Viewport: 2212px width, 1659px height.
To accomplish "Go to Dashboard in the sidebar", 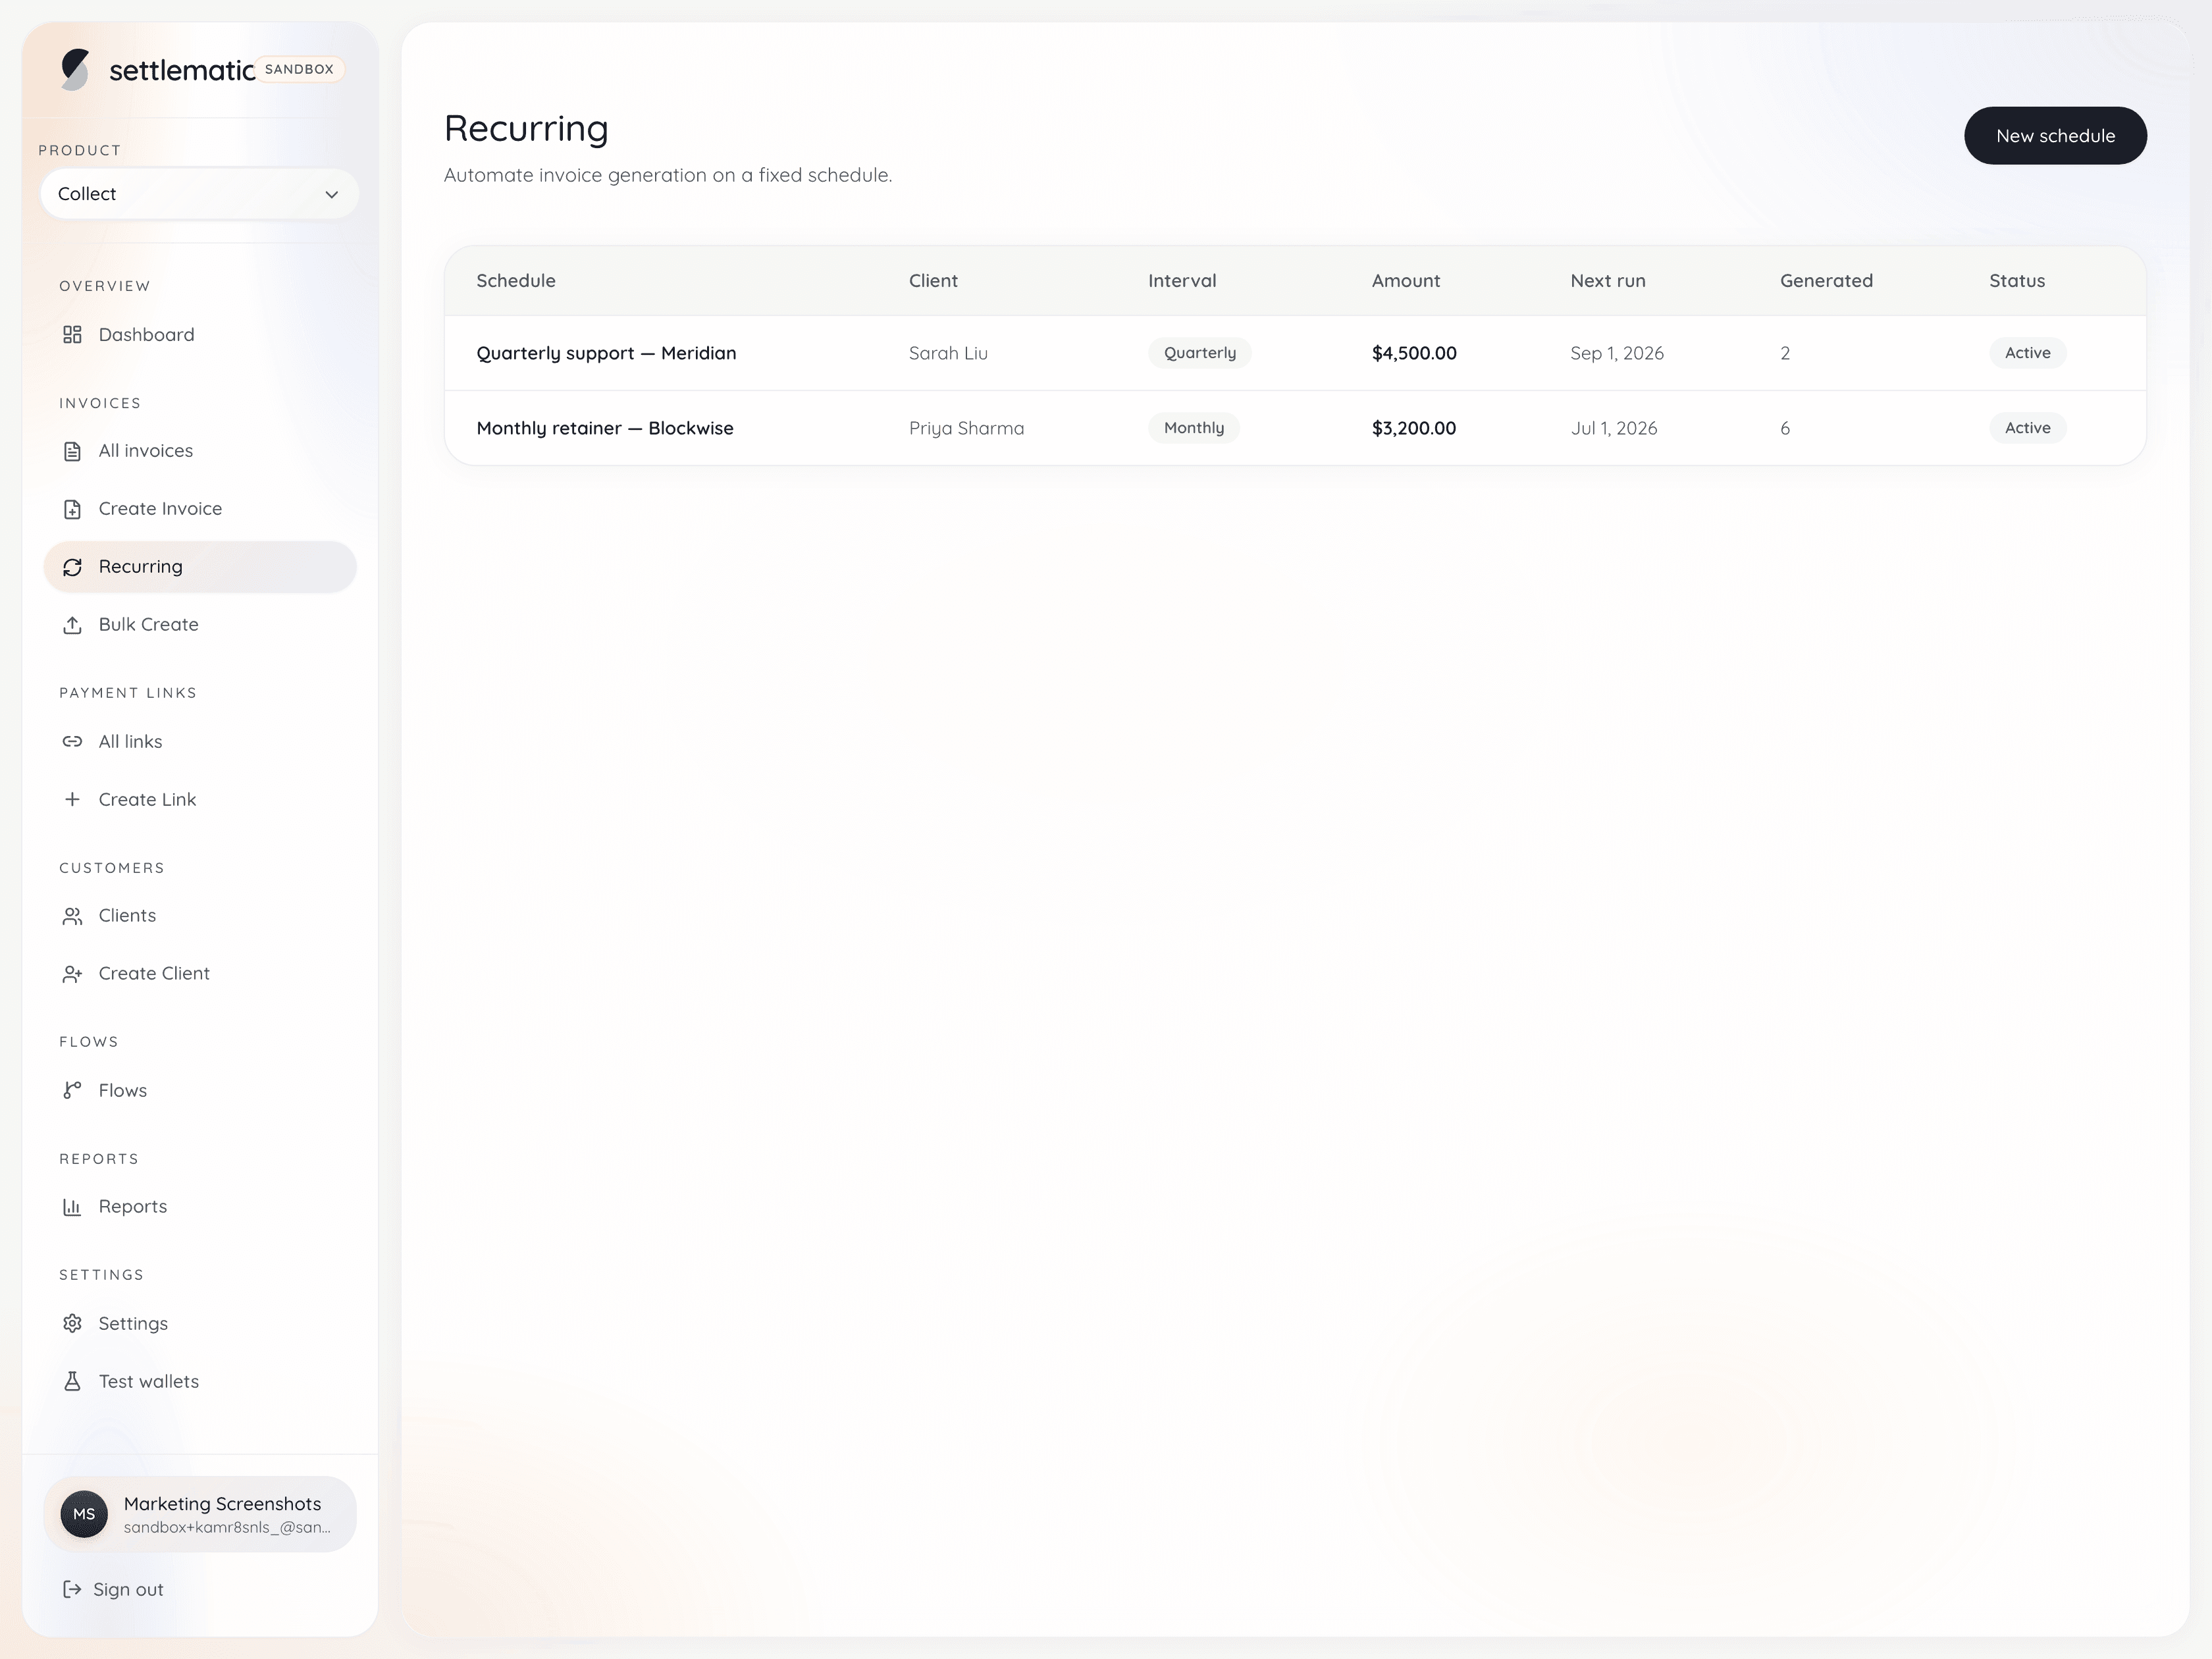I will pos(200,335).
